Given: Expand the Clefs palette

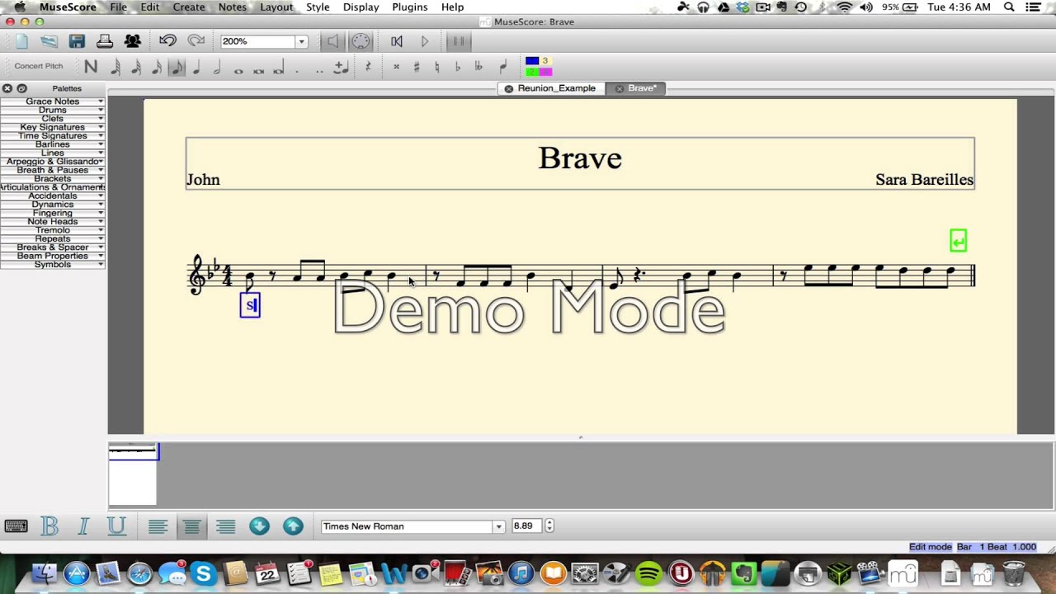Looking at the screenshot, I should click(x=53, y=119).
